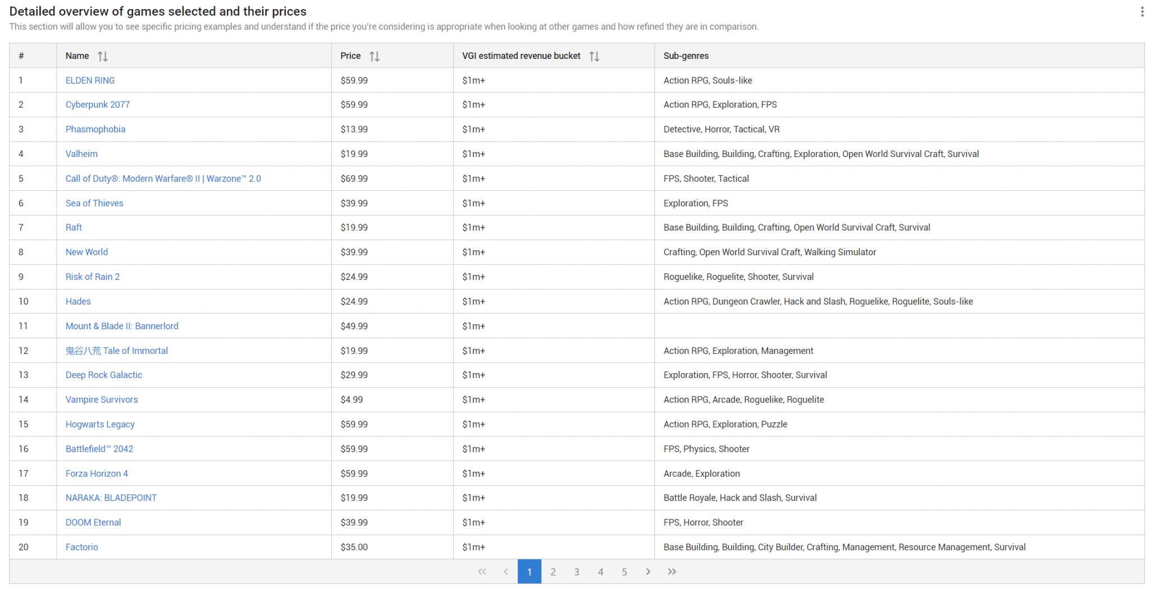The image size is (1150, 589).
Task: Click the Name column header label
Action: pos(77,56)
